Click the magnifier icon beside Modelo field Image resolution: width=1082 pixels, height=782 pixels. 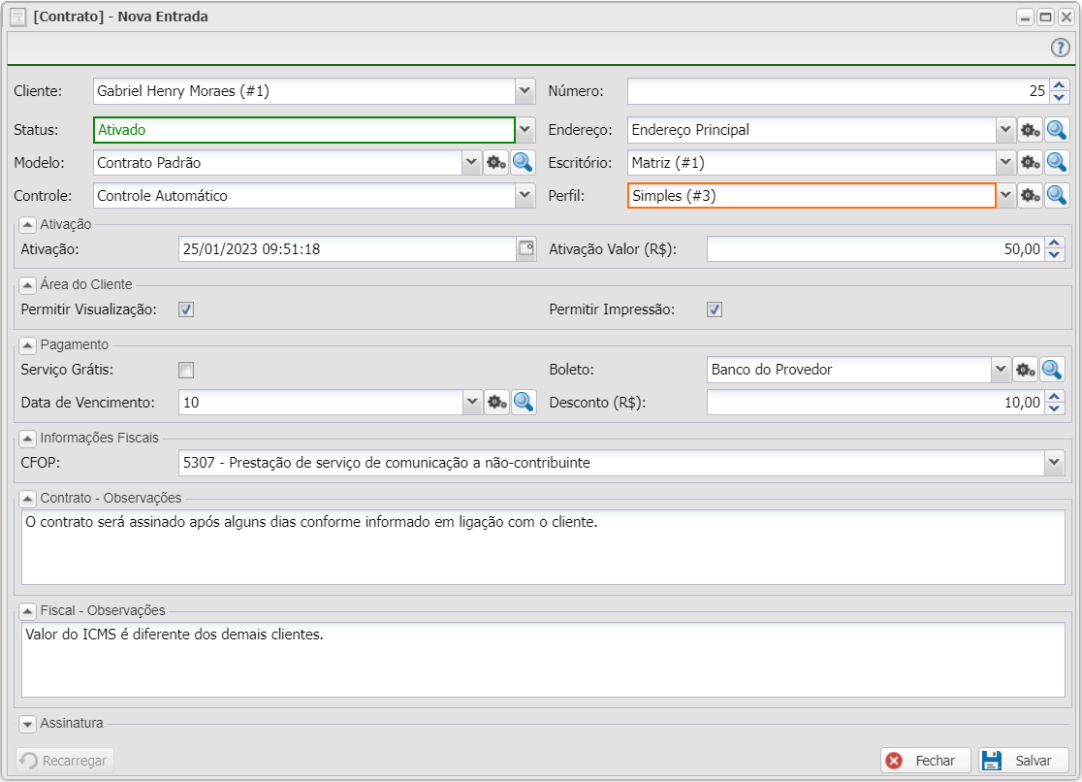coord(524,163)
